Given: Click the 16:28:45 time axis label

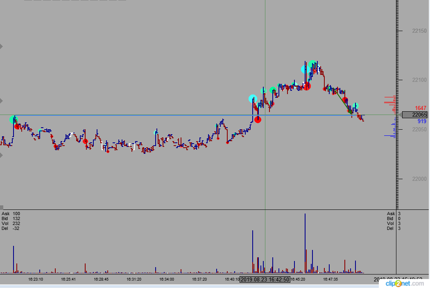Looking at the screenshot, I should (101, 279).
